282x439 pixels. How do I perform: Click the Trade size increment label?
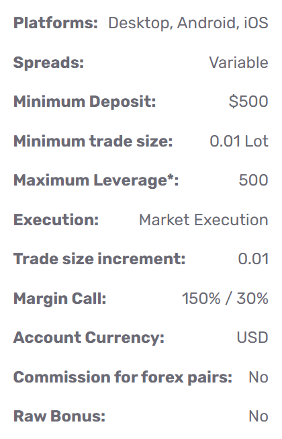click(x=99, y=259)
